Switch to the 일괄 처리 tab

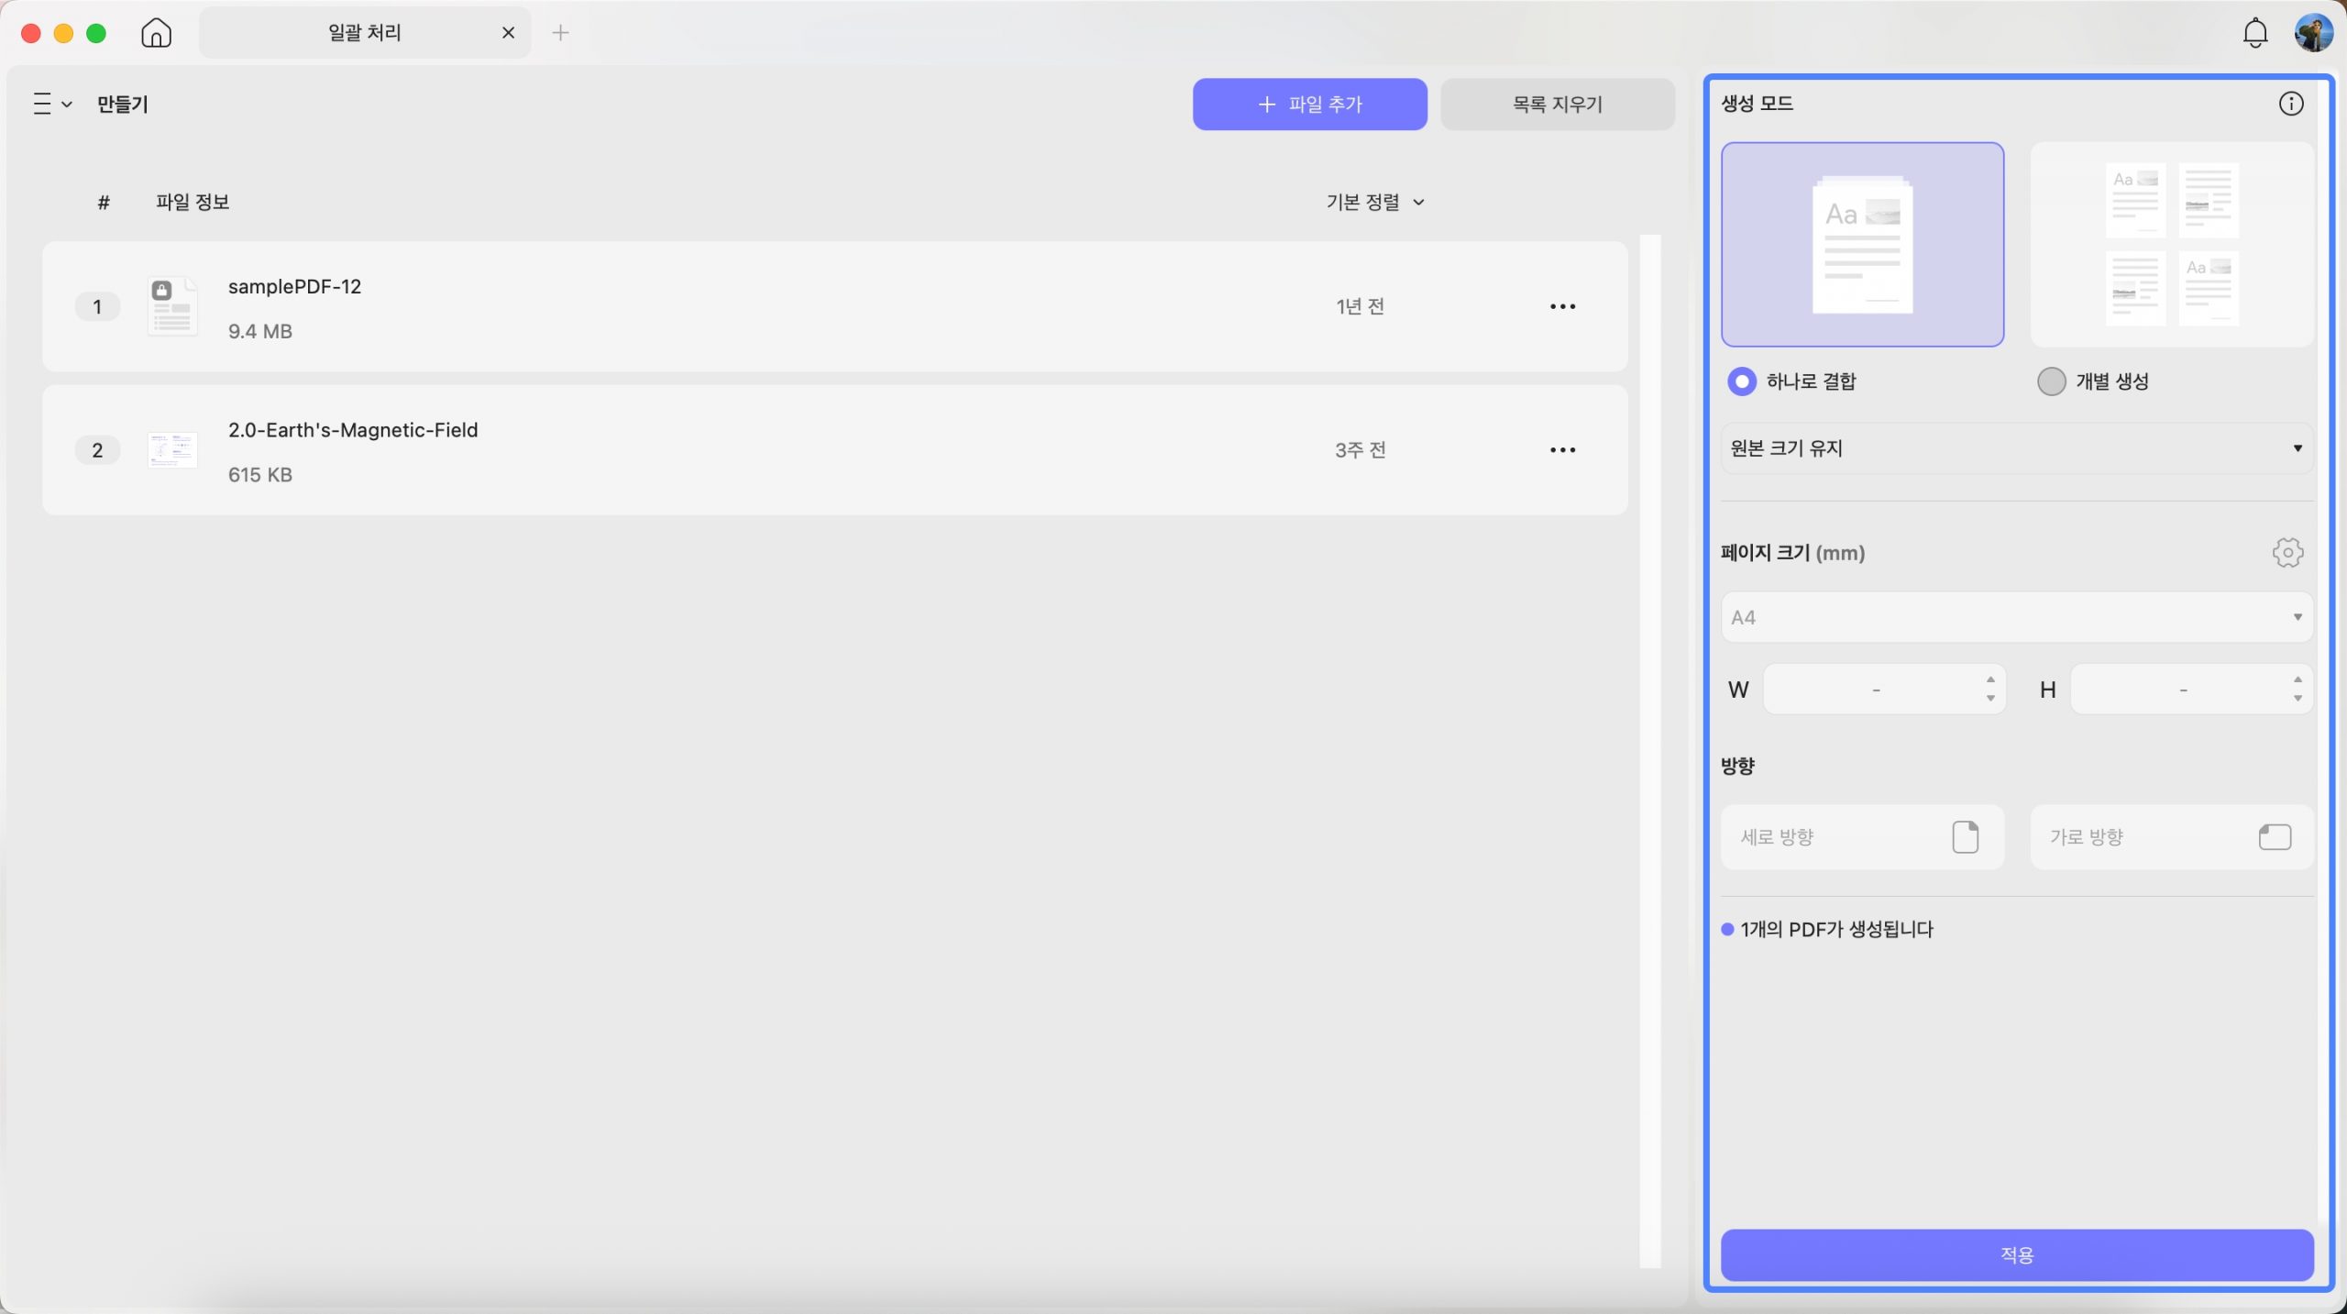364,33
